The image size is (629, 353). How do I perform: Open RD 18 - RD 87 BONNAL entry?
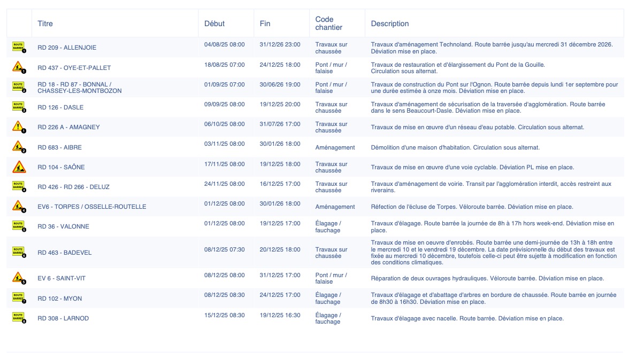click(79, 88)
